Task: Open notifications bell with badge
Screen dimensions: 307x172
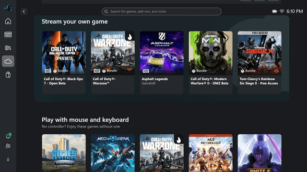Action: (x=8, y=136)
